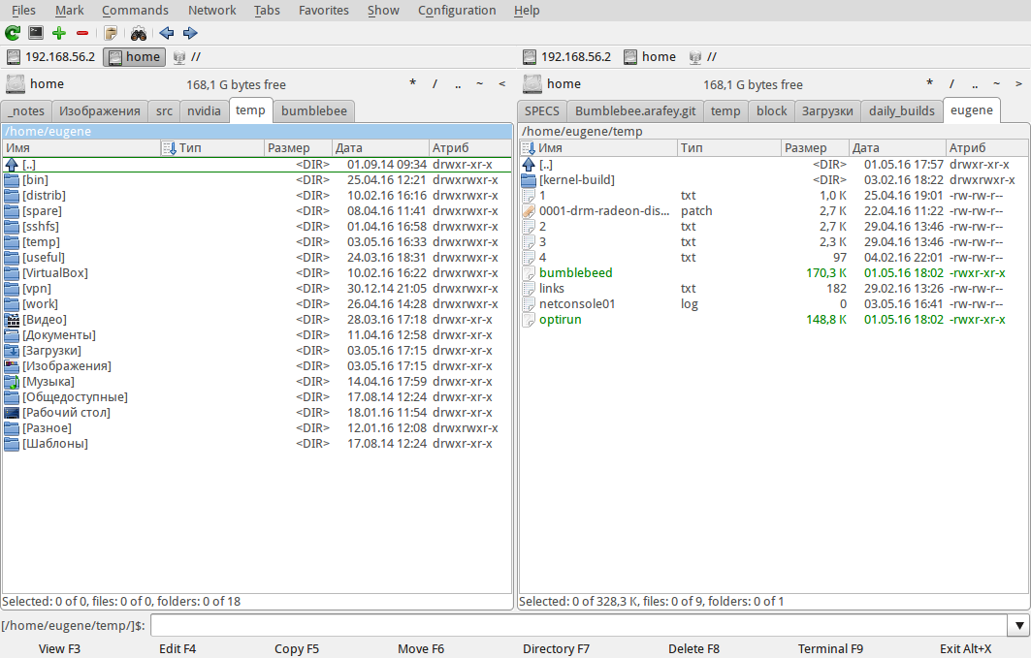
Task: Sort left panel by the 'Размер' column header
Action: (288, 148)
